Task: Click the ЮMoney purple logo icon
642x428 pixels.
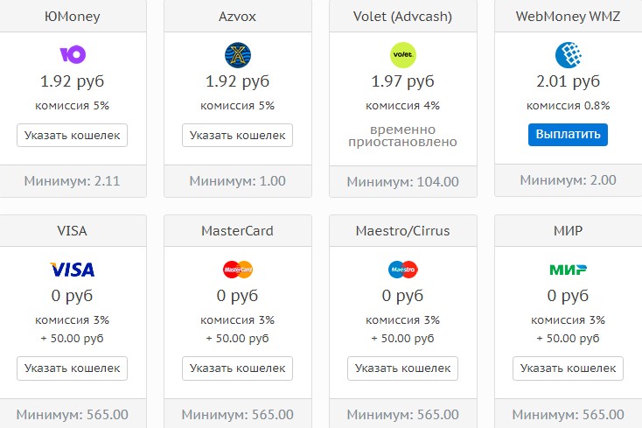Action: (73, 55)
